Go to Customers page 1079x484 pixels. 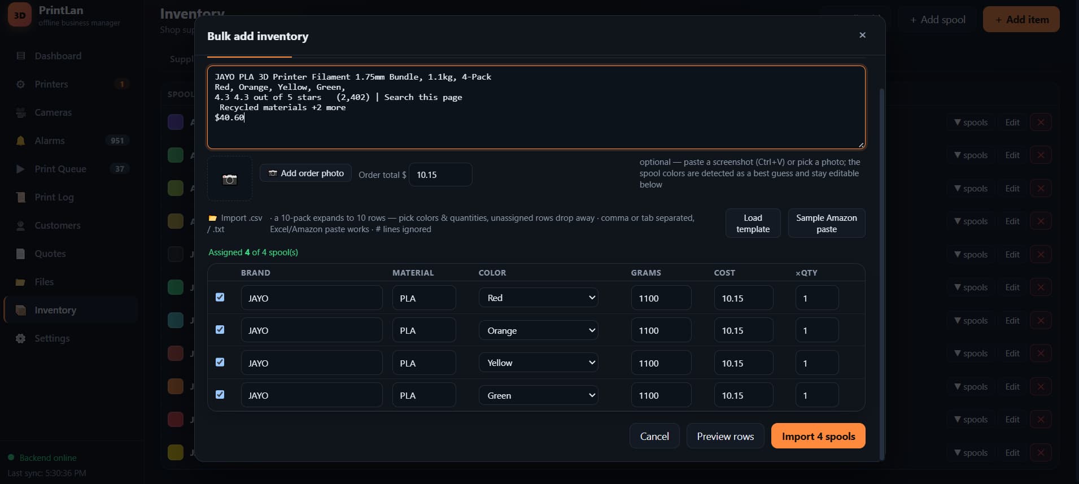[x=71, y=225]
